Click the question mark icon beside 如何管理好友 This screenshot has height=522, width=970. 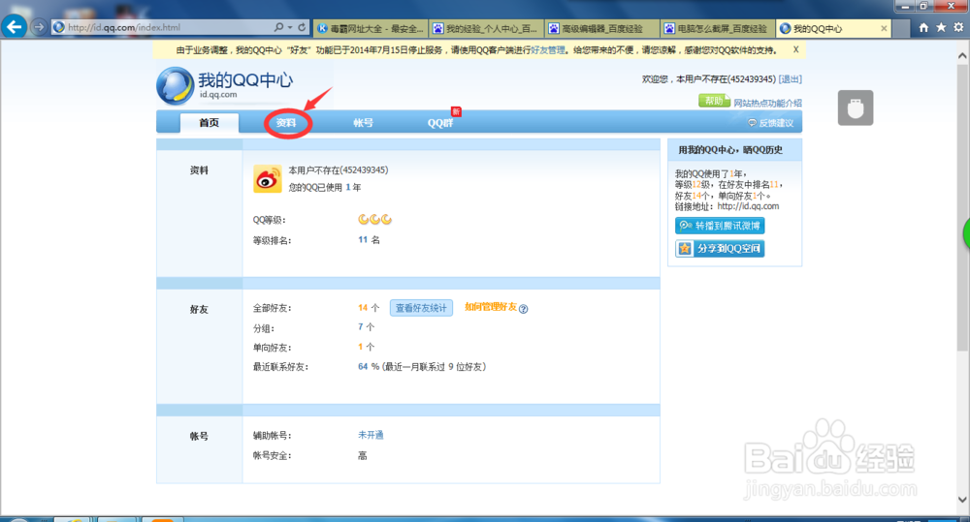click(524, 309)
